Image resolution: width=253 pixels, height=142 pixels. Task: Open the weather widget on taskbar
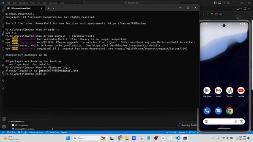click(11, 138)
